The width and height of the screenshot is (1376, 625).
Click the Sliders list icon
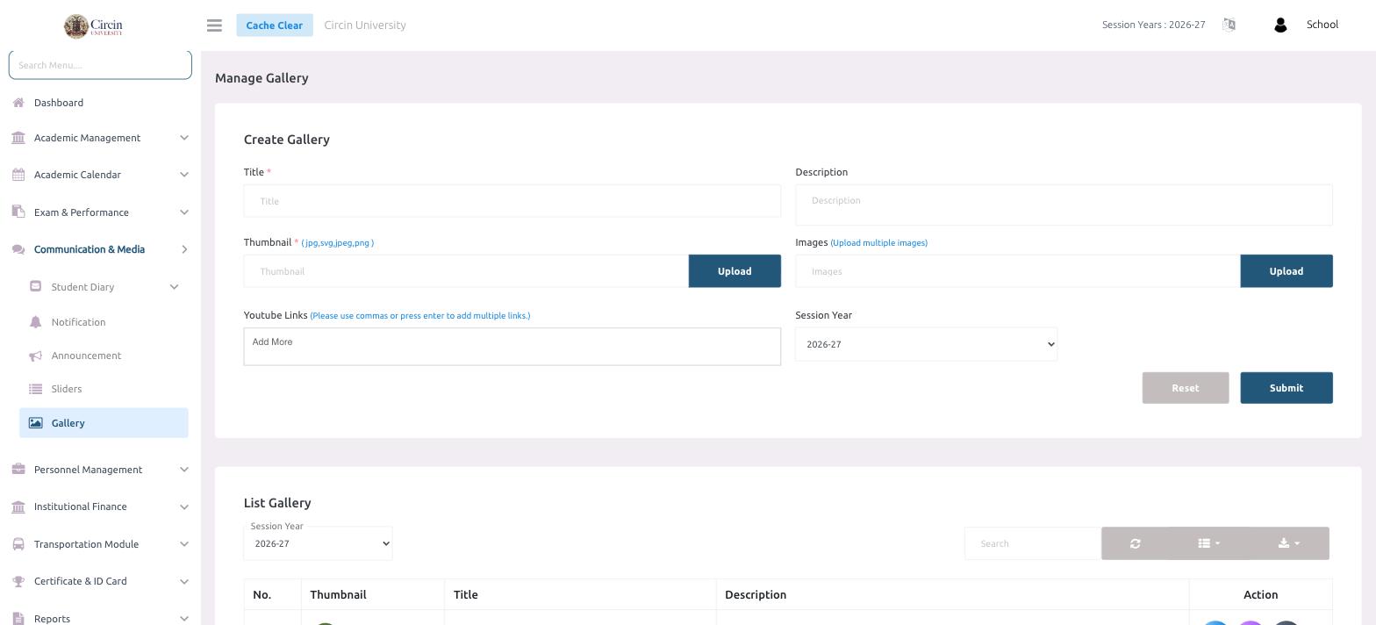click(35, 389)
